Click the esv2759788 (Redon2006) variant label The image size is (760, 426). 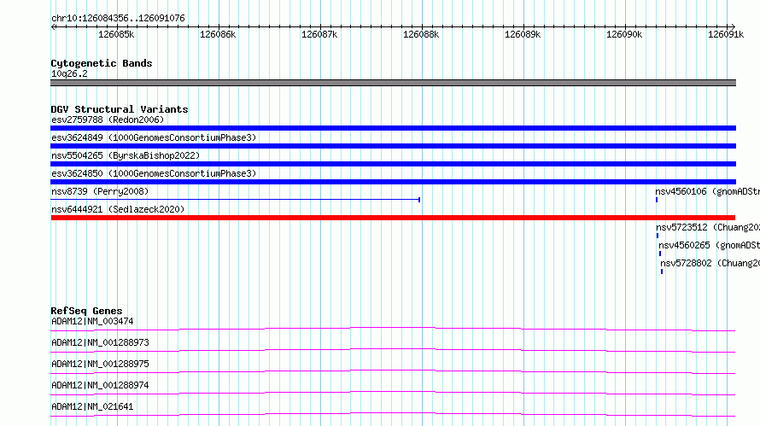tap(108, 120)
